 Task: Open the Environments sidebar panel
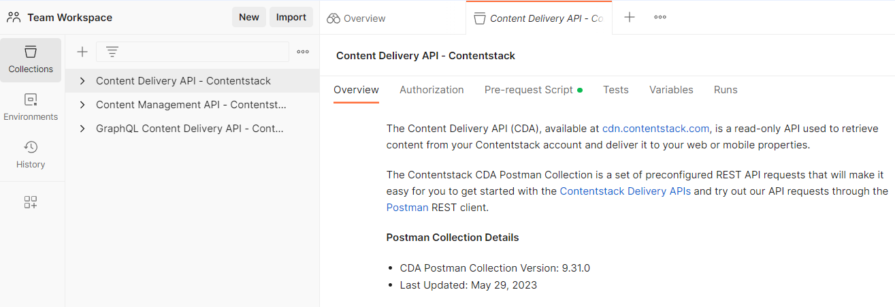pyautogui.click(x=31, y=108)
